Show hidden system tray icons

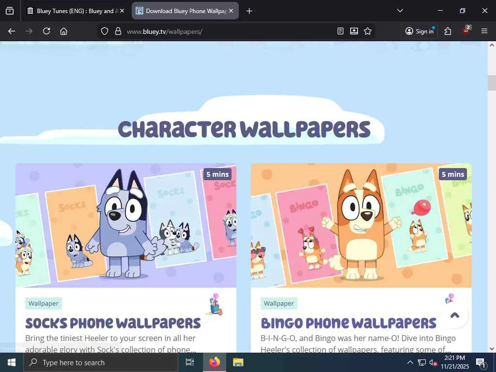pos(410,362)
